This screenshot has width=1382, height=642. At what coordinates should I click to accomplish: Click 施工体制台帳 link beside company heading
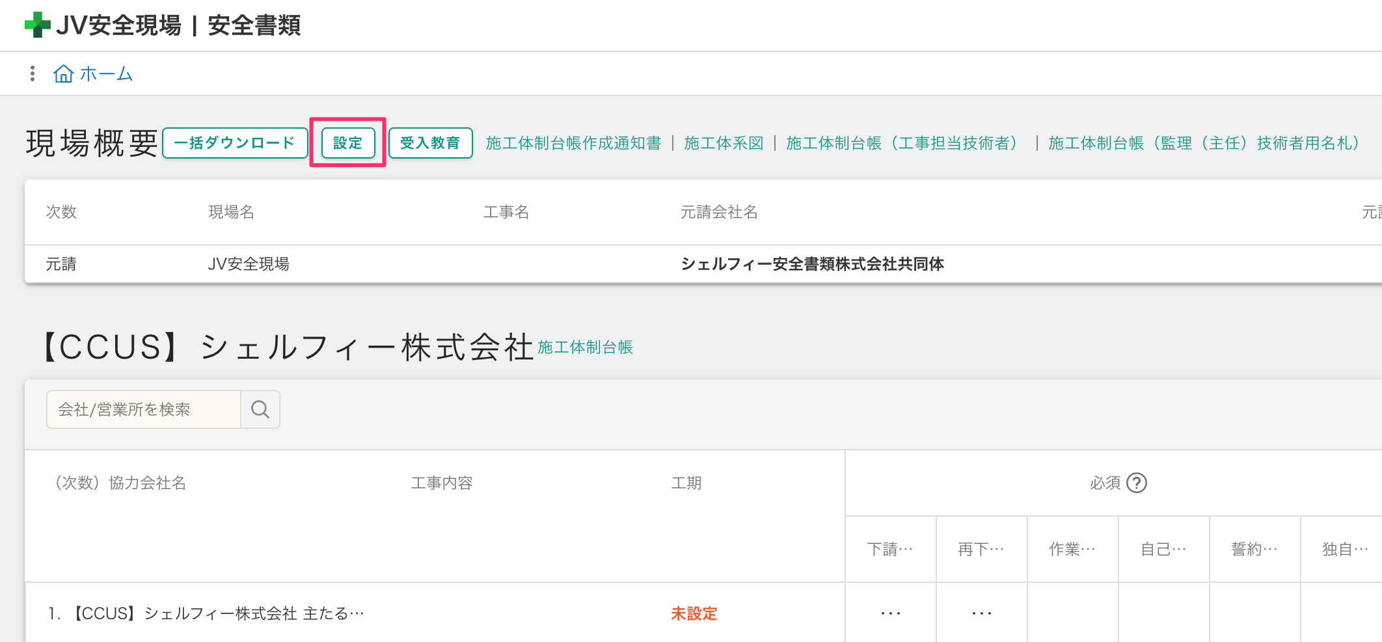coord(585,348)
